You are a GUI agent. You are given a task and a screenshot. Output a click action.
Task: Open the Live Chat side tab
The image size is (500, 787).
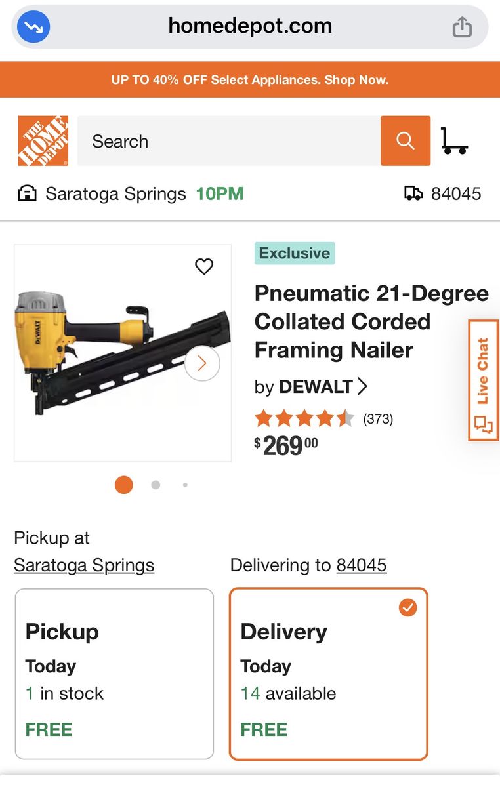pyautogui.click(x=483, y=380)
